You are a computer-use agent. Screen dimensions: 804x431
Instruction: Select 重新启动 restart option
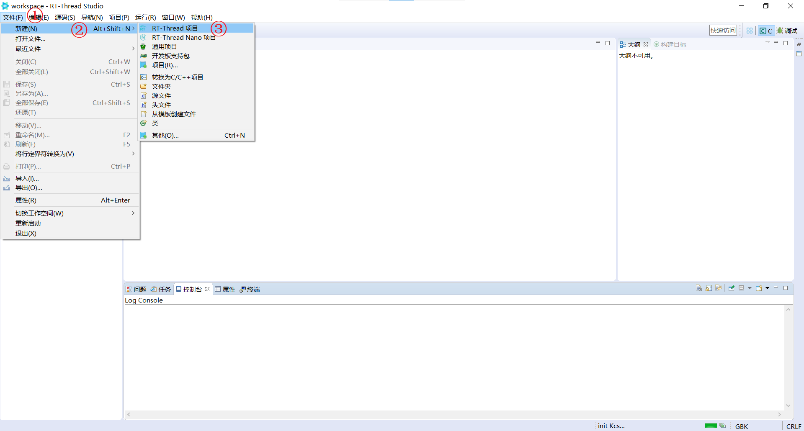(70, 223)
